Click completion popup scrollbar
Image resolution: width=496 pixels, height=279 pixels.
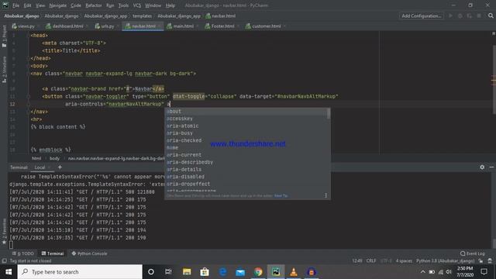pos(329,114)
